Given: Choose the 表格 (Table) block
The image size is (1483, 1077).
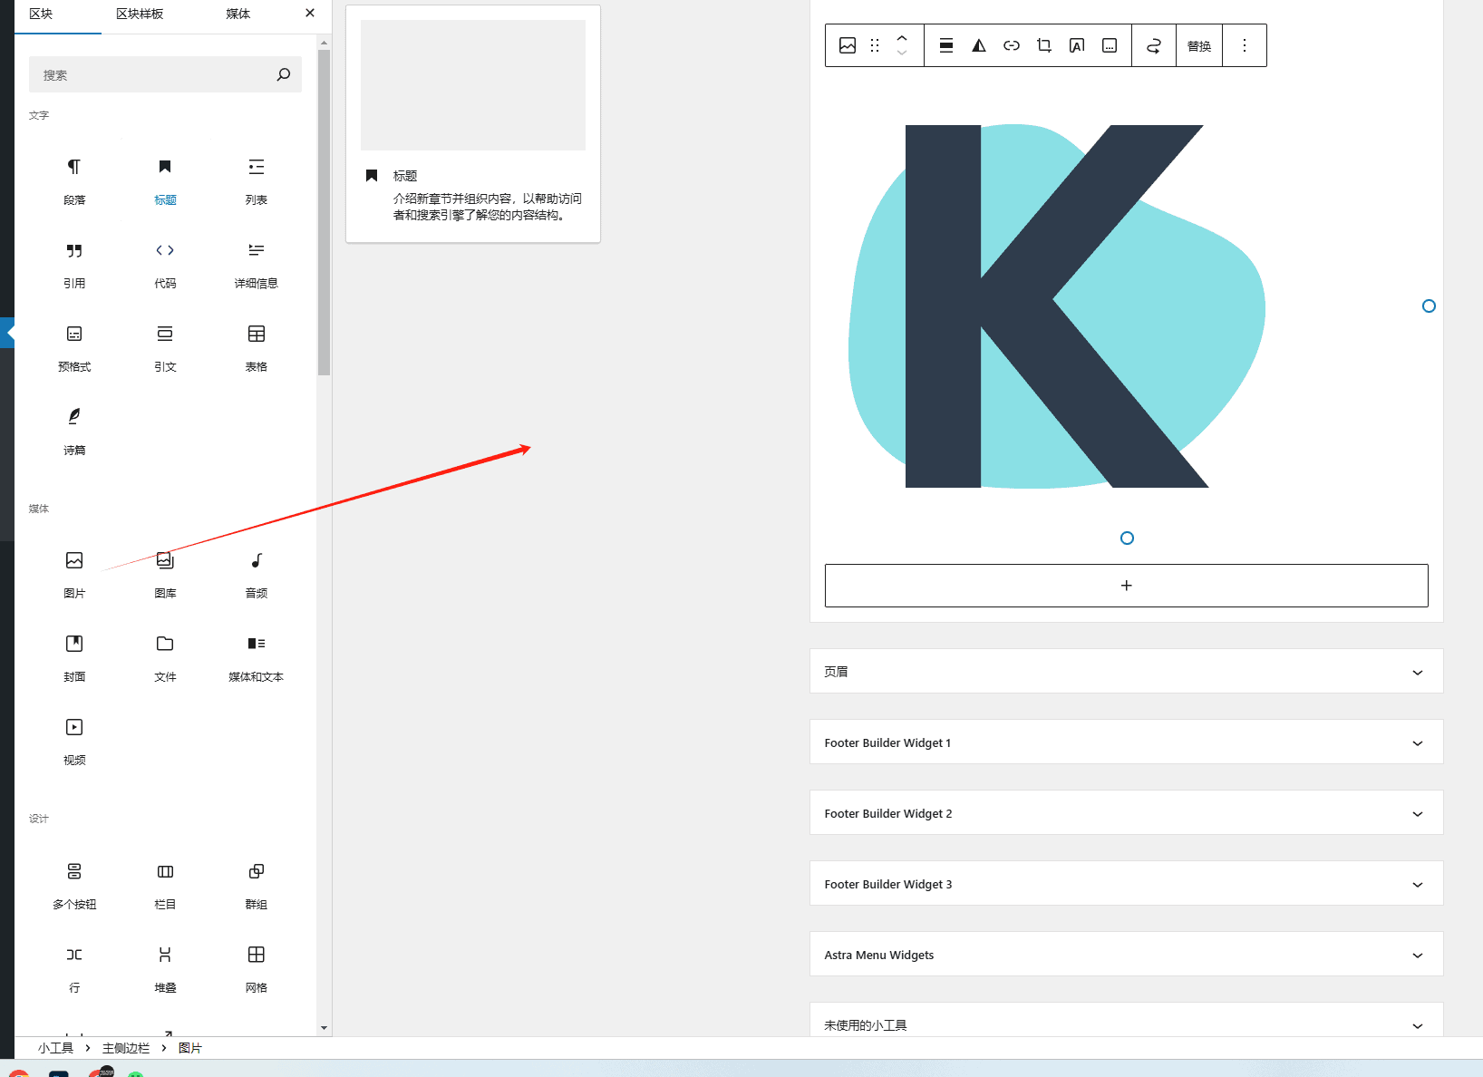Looking at the screenshot, I should click(257, 346).
